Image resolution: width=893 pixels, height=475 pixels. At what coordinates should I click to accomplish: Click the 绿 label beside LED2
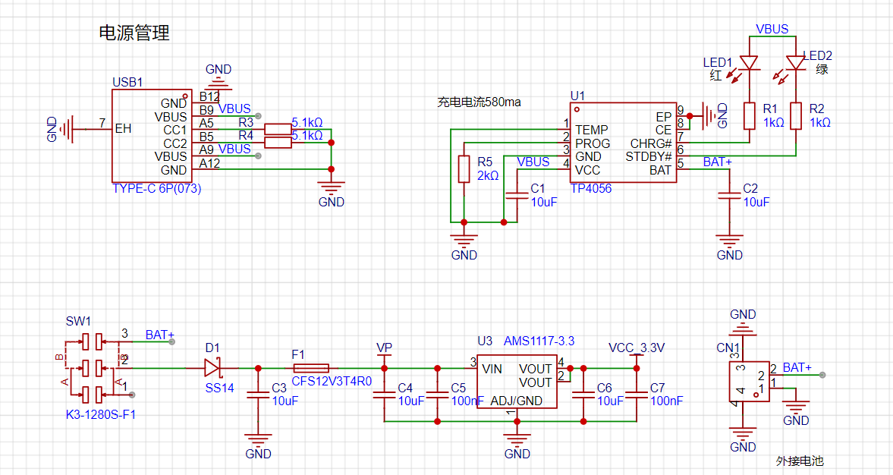click(x=822, y=69)
